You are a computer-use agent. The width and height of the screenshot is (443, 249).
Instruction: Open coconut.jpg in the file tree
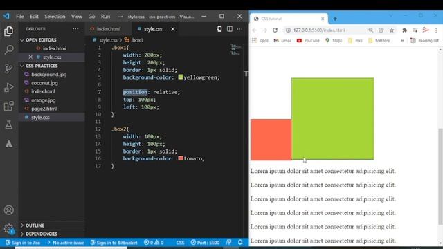pyautogui.click(x=52, y=83)
